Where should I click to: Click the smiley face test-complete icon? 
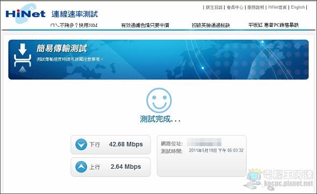coord(159,100)
